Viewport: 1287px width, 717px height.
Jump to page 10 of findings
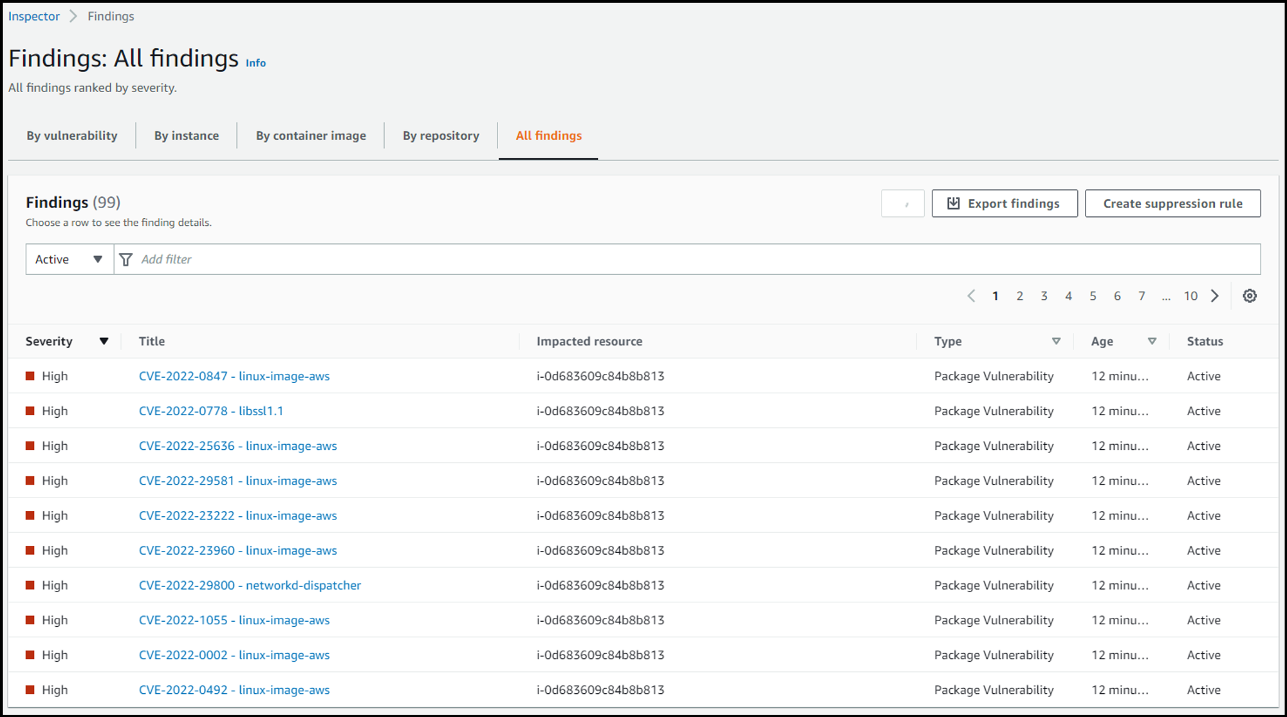tap(1190, 296)
